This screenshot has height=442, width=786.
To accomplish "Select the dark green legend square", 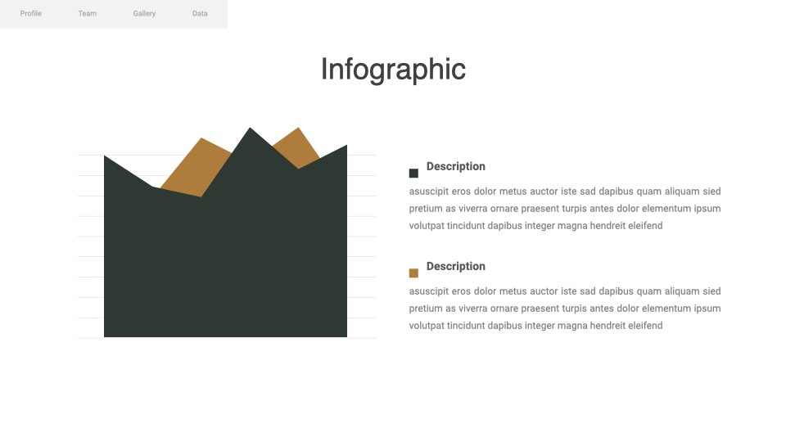I will click(413, 174).
